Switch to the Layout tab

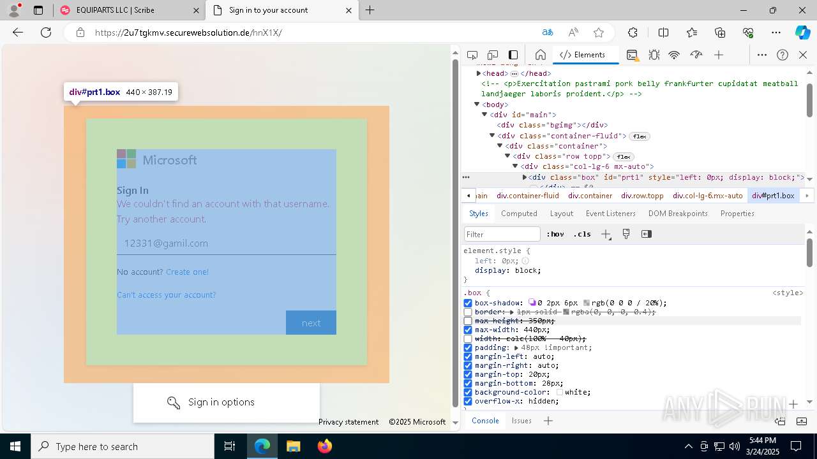pyautogui.click(x=562, y=214)
